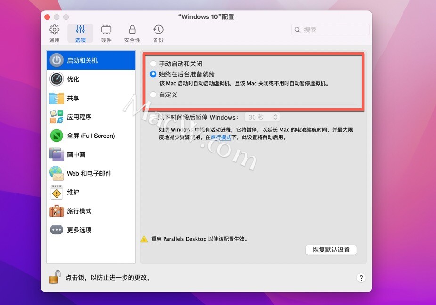Viewport: 436px width, 305px height.
Task: Close the Windows 10 配置 window
Action: pos(47,17)
